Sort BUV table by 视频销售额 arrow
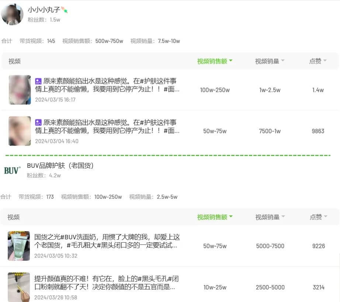 231,216
